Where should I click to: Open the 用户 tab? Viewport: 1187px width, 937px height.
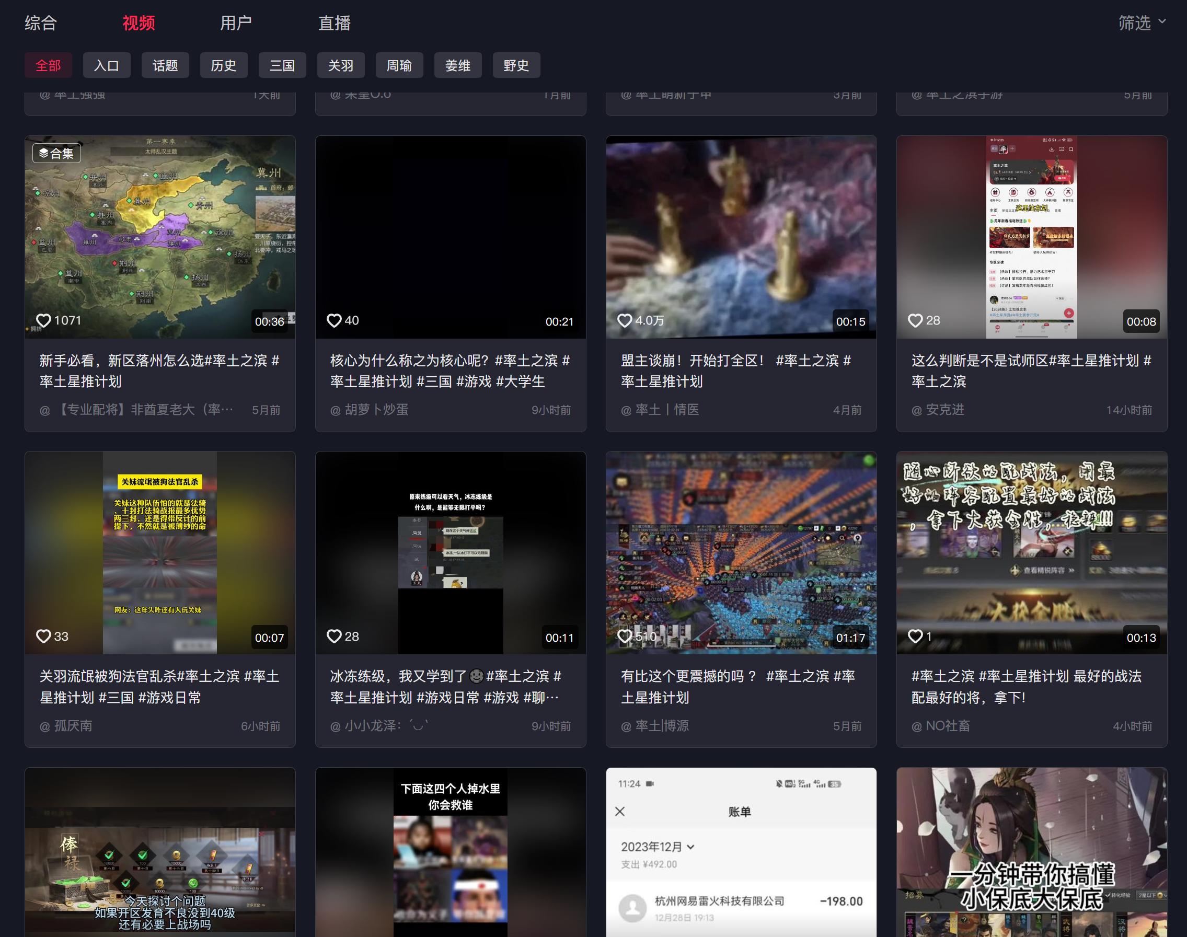(x=236, y=22)
